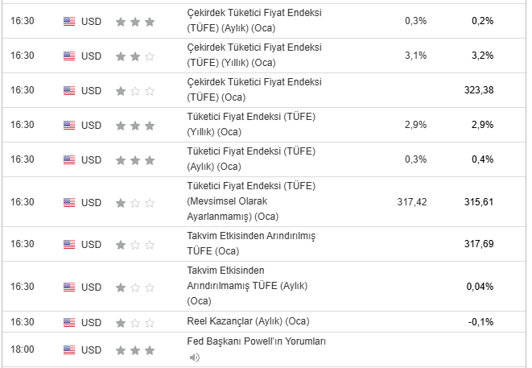Open Takvim Etkisinden Arındırılmamış TÜFE (Aylık) event

coord(247,286)
